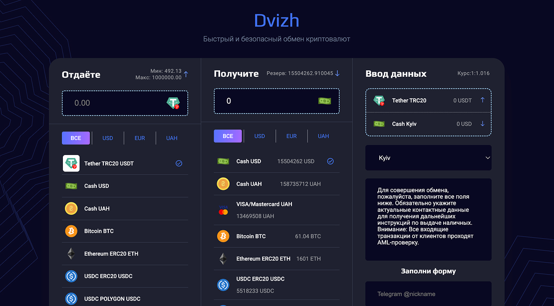Choose Cash USD text in the give list
Screen dimensions: 554x306
[96, 186]
